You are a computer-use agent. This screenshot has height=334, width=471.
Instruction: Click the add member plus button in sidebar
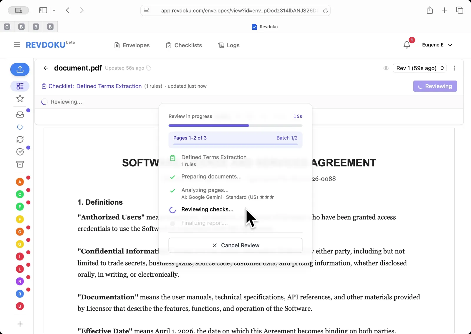[20, 324]
